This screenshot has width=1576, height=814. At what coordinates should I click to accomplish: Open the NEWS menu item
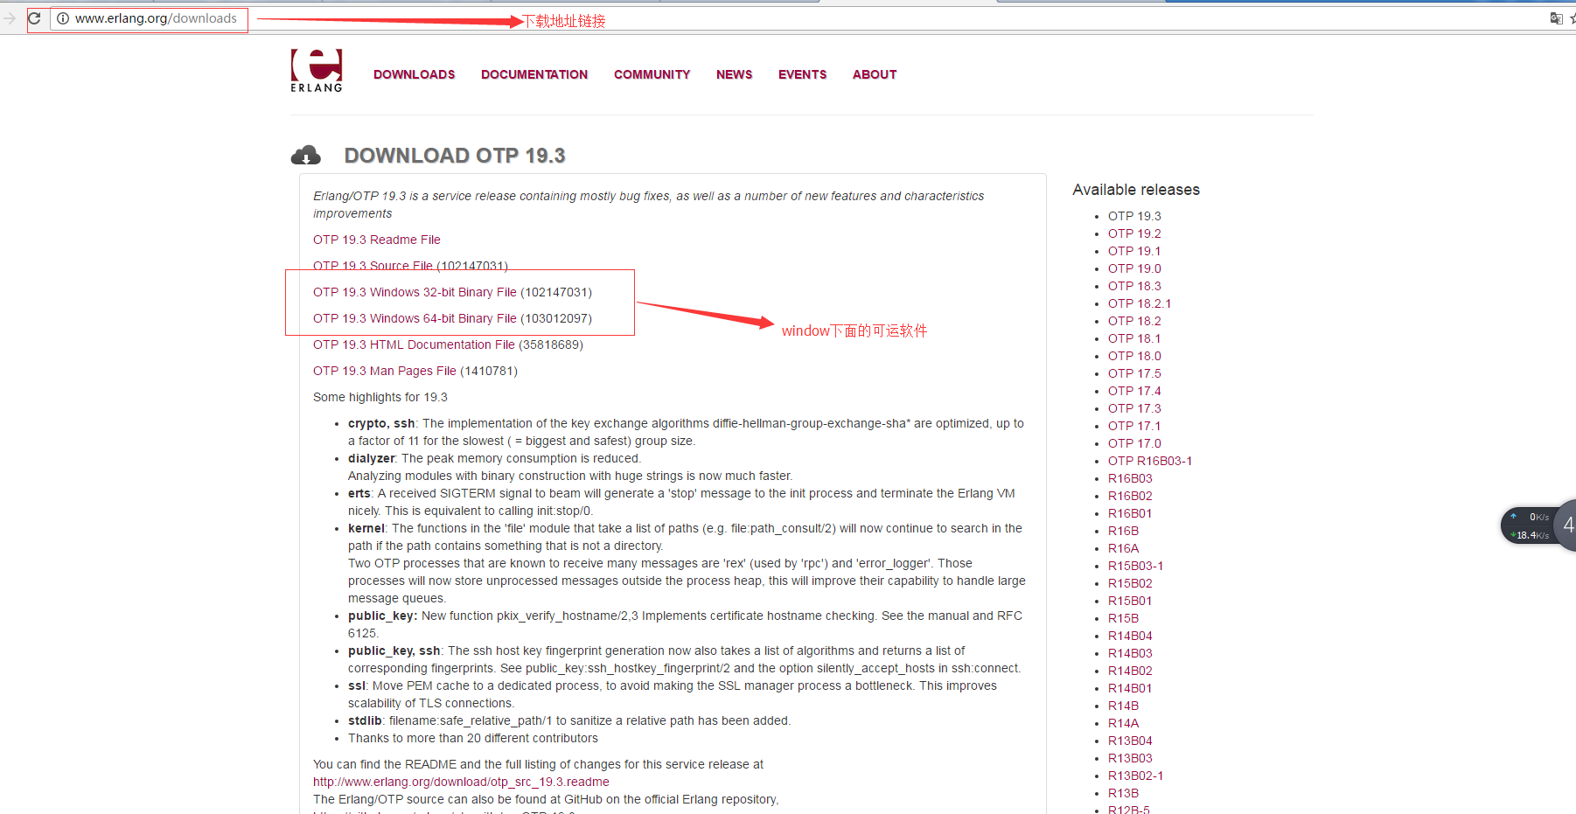734,74
